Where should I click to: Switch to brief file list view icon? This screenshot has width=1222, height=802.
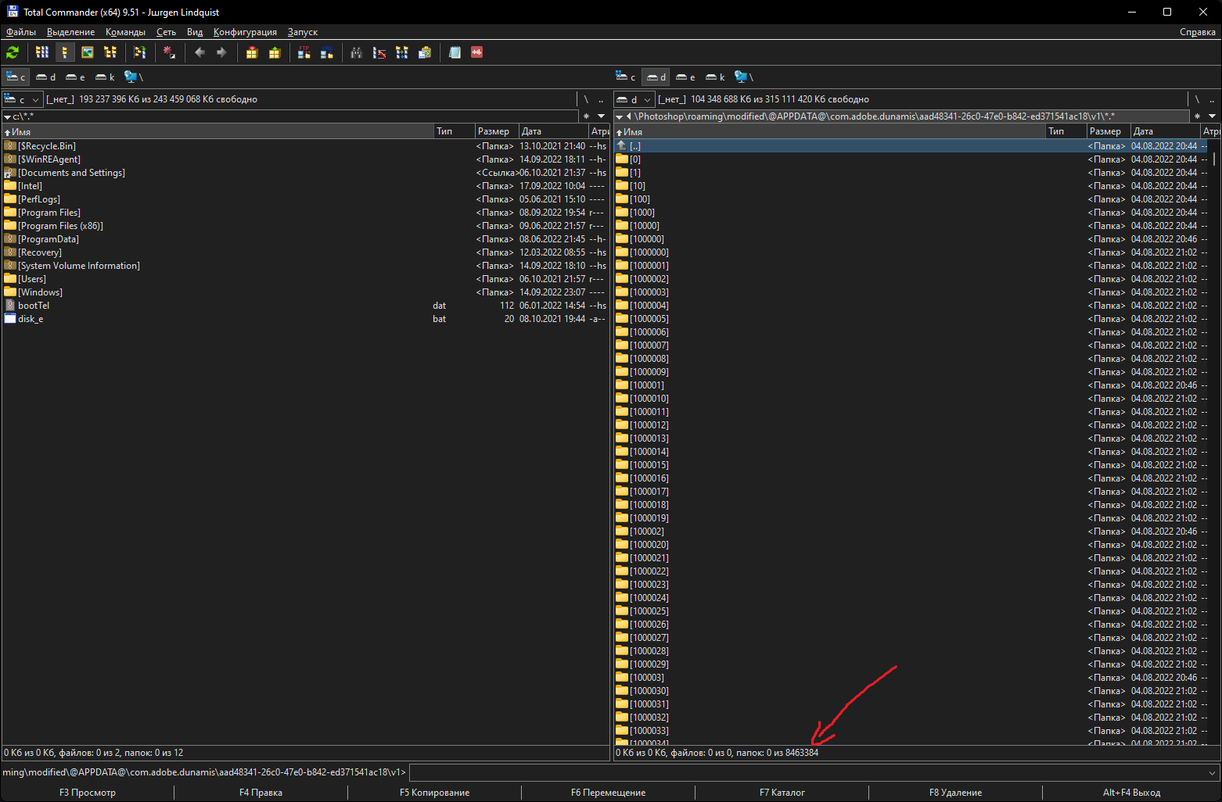point(42,52)
